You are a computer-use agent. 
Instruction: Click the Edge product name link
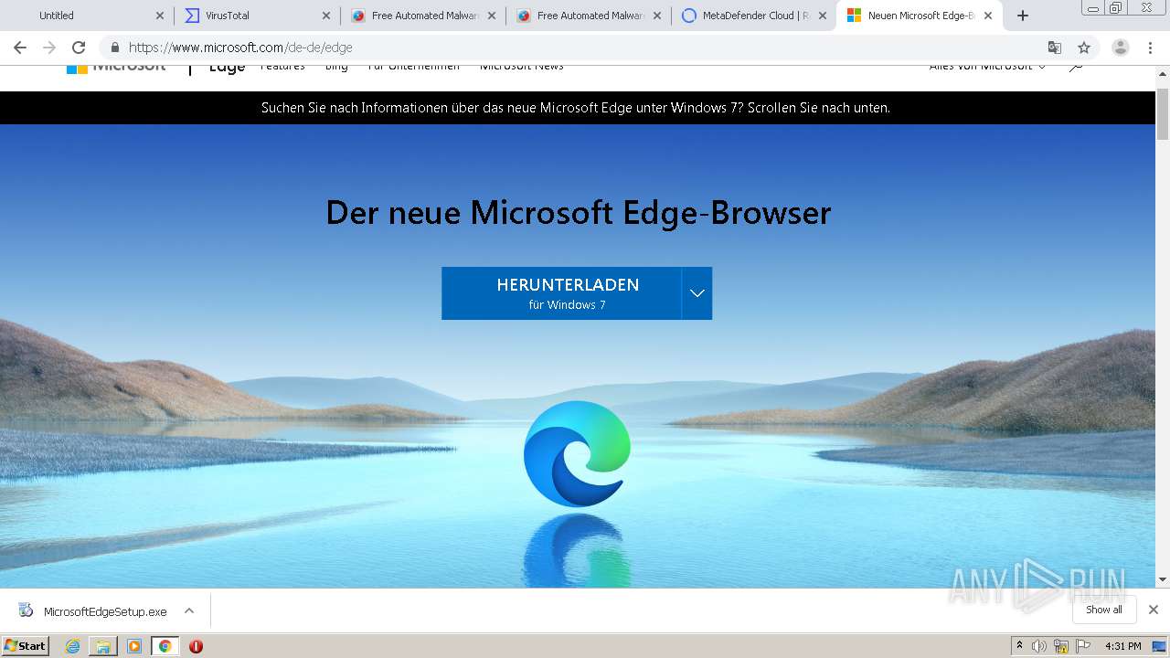(x=227, y=67)
